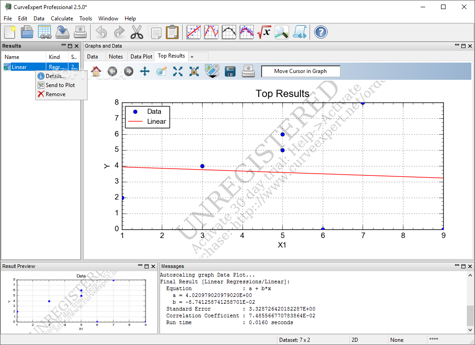Open the copy graph image dropdown
The width and height of the screenshot is (475, 345).
point(212,71)
